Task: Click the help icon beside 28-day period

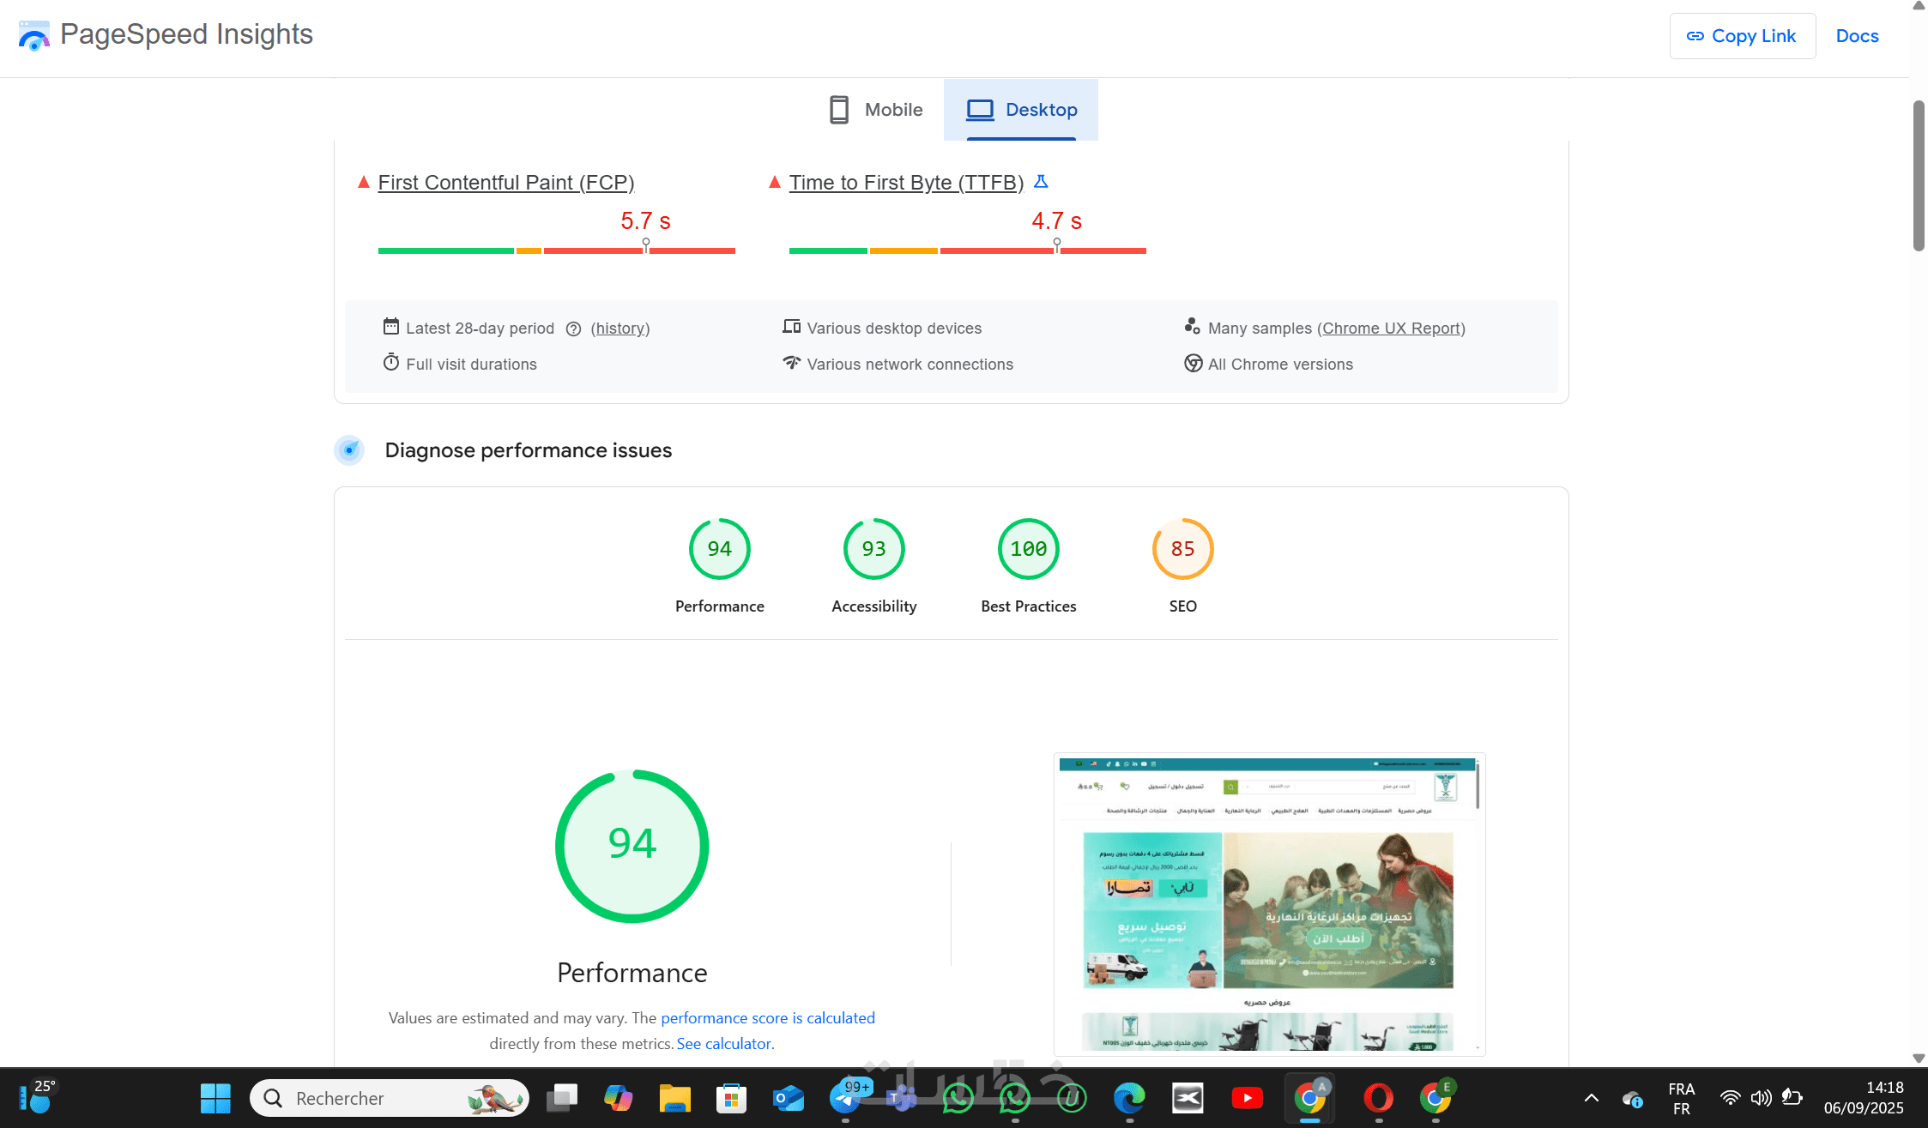Action: [573, 329]
